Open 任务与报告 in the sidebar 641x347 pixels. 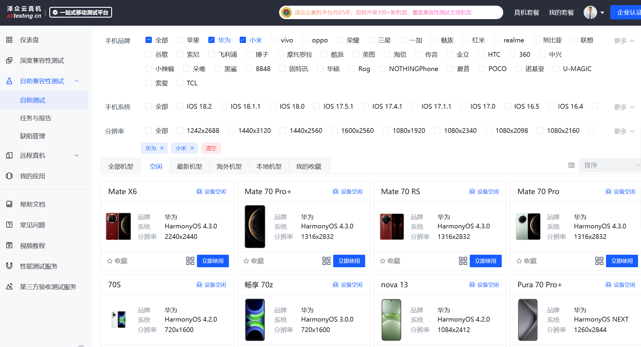(36, 118)
